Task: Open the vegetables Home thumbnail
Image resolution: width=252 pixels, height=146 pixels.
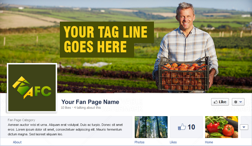Action: click(221, 127)
